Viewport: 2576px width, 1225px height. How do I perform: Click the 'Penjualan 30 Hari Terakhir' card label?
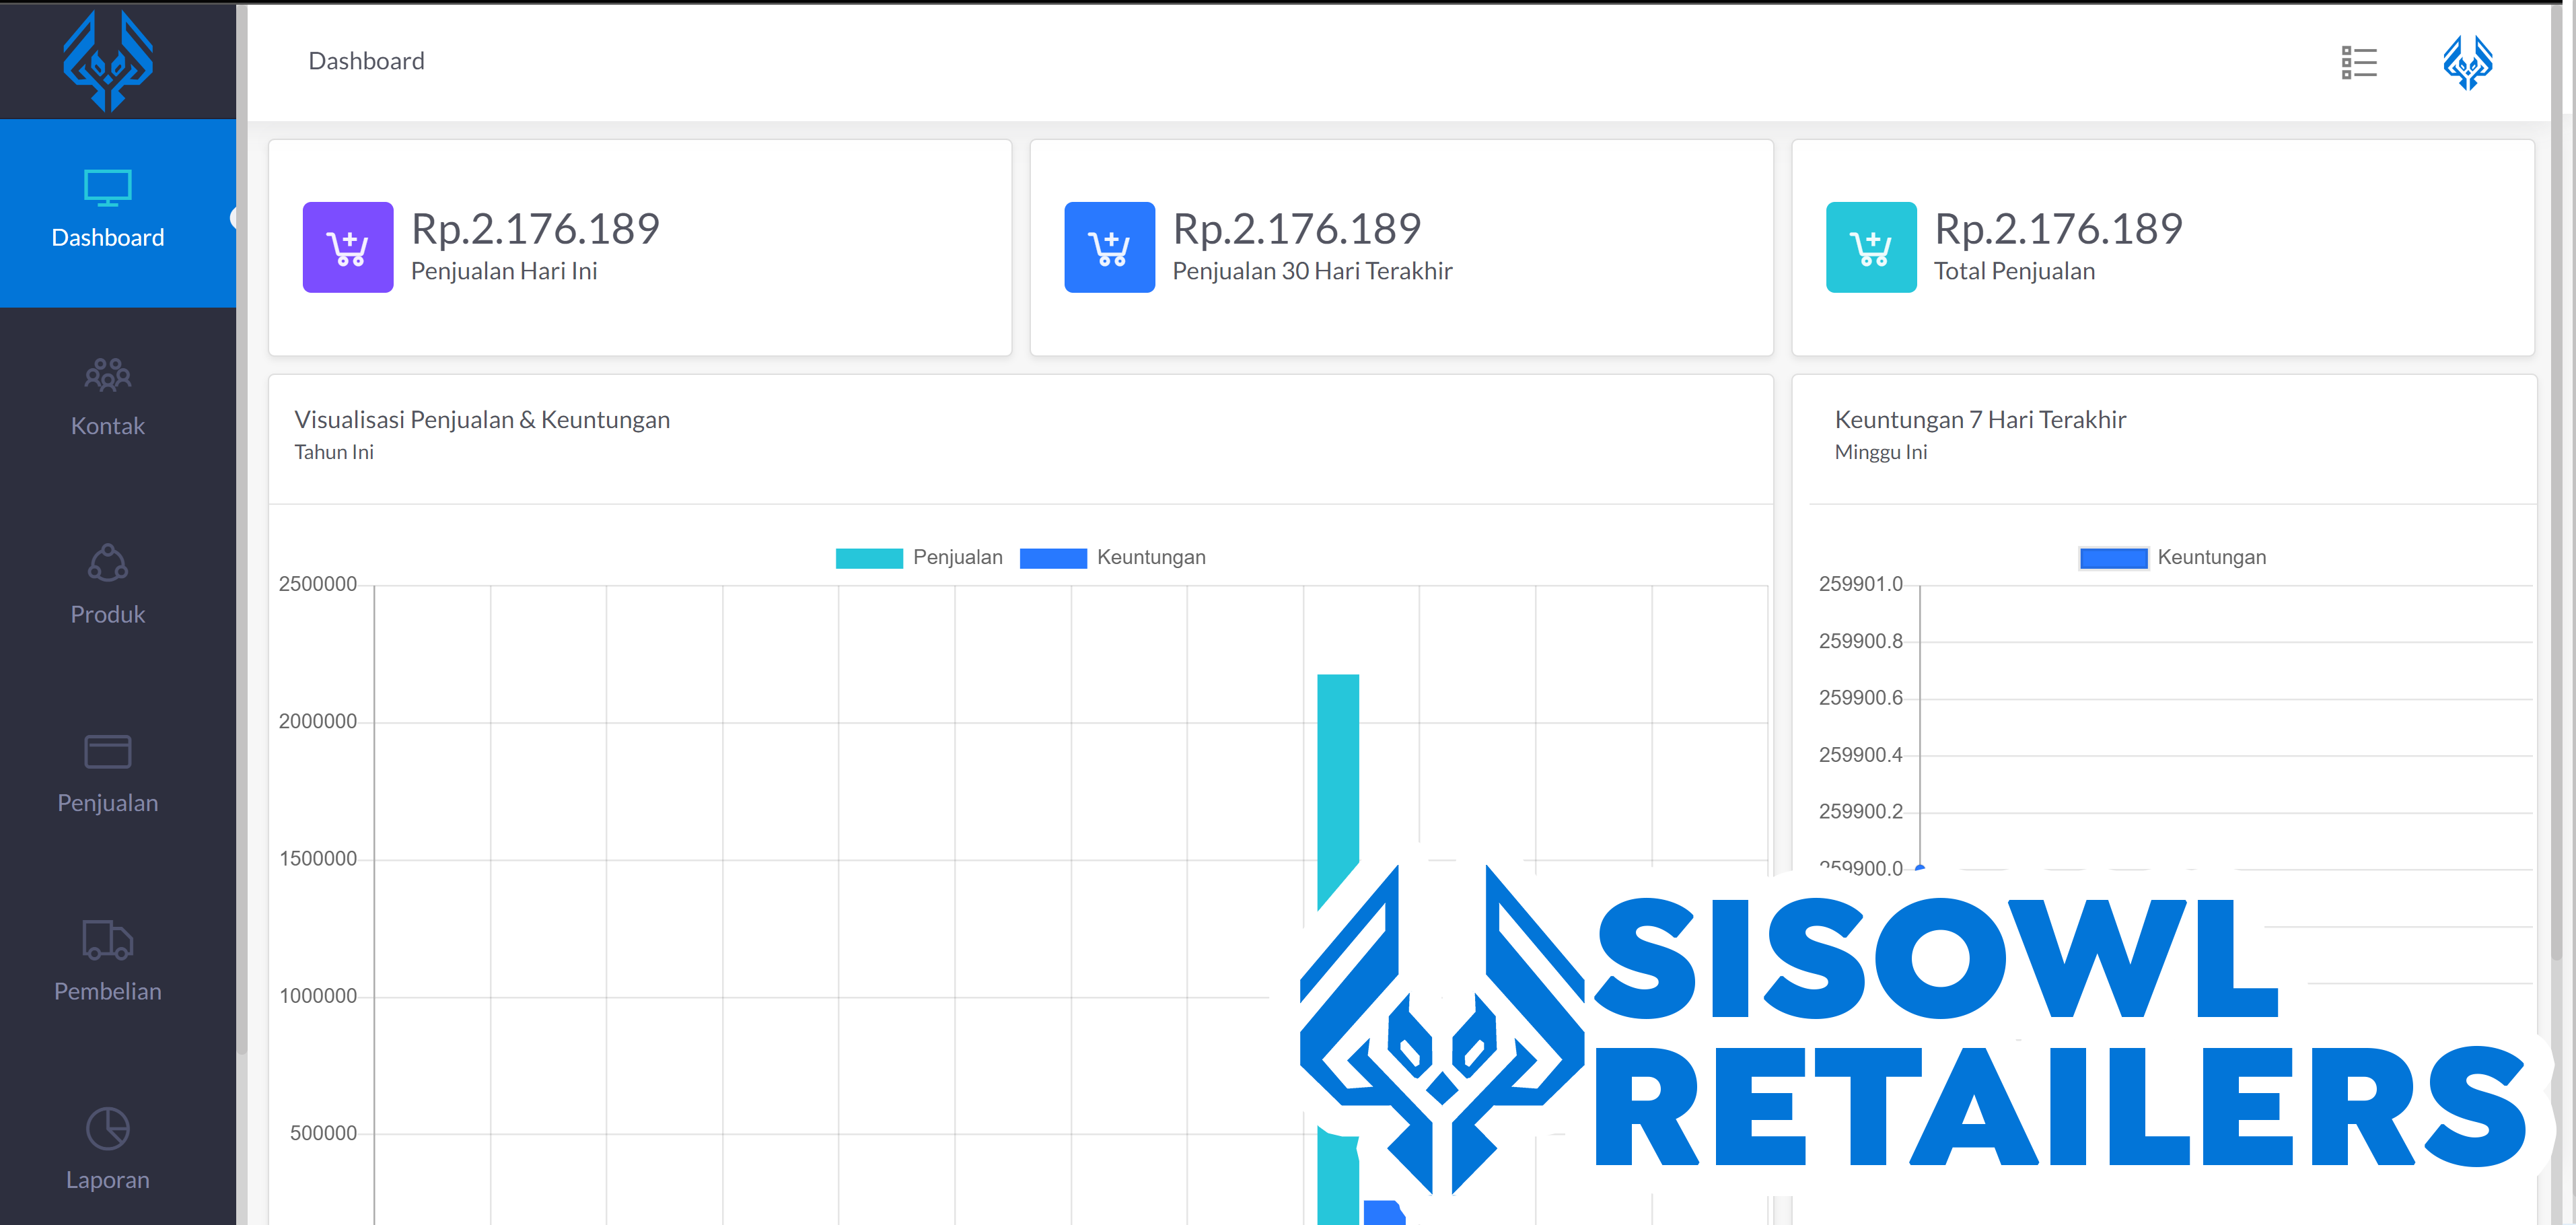click(x=1312, y=271)
